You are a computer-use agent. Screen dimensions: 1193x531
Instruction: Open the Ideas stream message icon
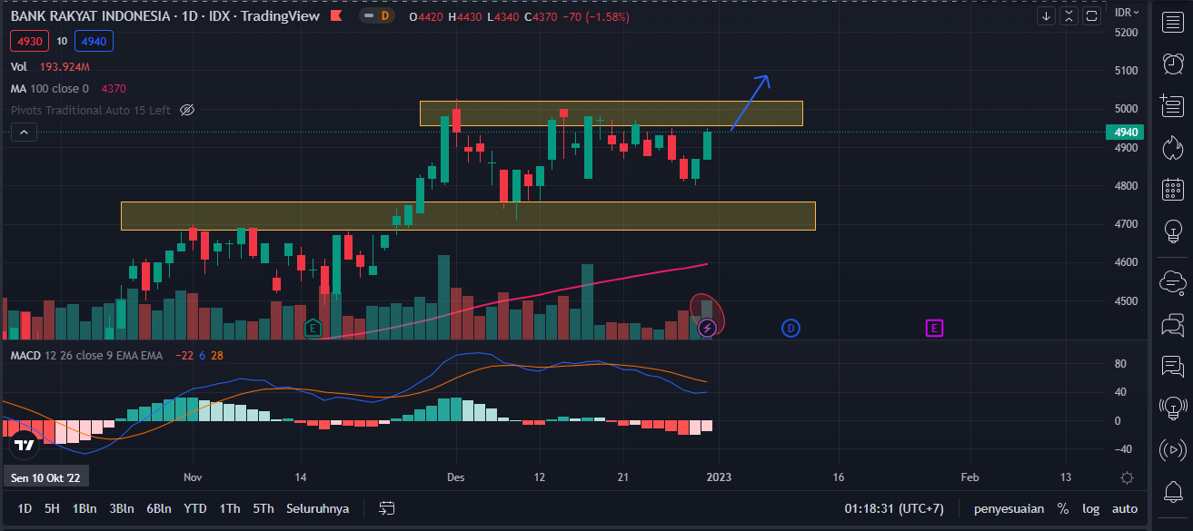pyautogui.click(x=1173, y=366)
